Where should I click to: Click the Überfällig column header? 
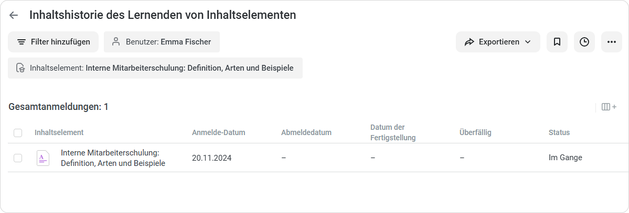tap(475, 132)
